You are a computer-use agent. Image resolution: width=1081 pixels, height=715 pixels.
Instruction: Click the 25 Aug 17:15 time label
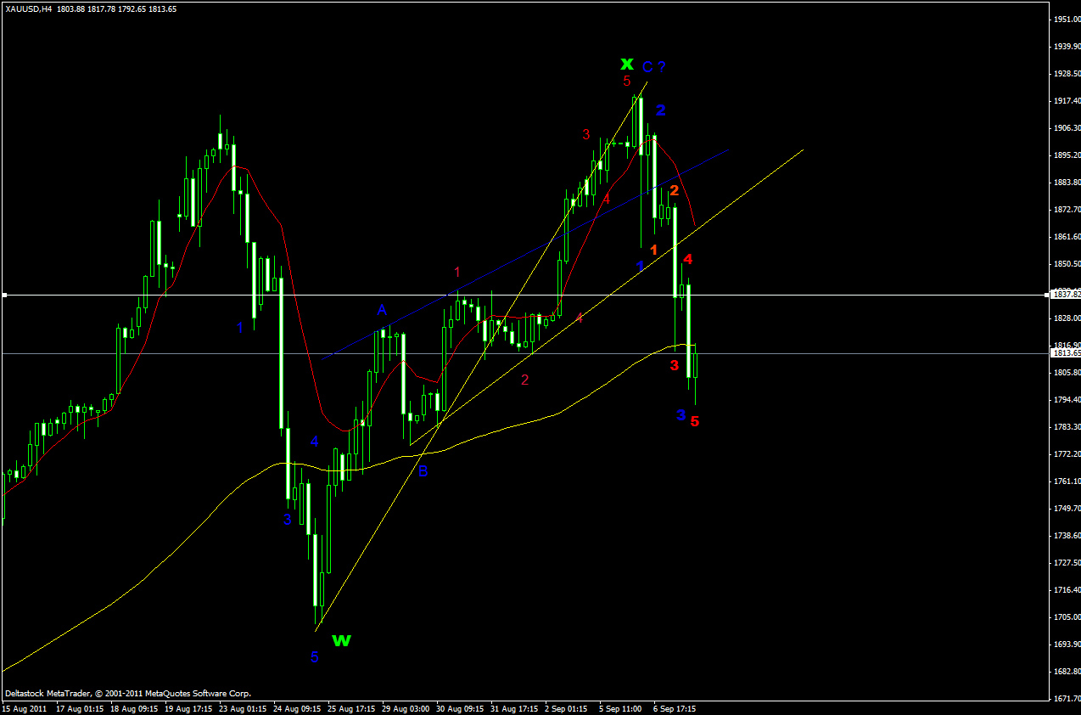350,707
